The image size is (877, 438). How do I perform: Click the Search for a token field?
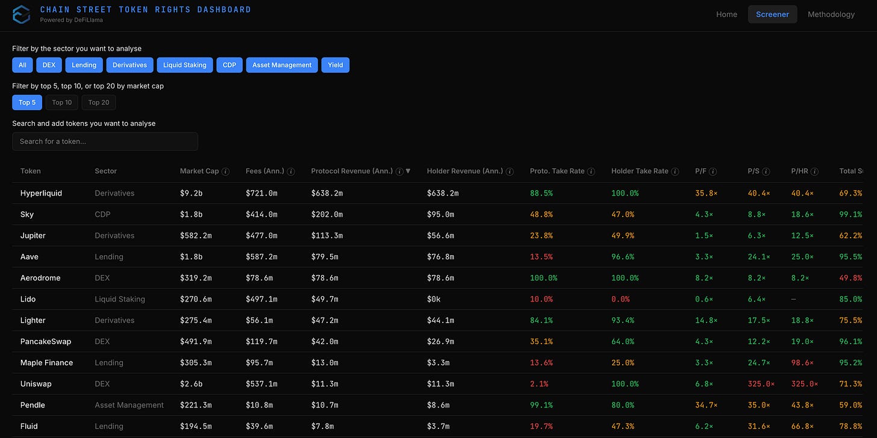click(105, 141)
